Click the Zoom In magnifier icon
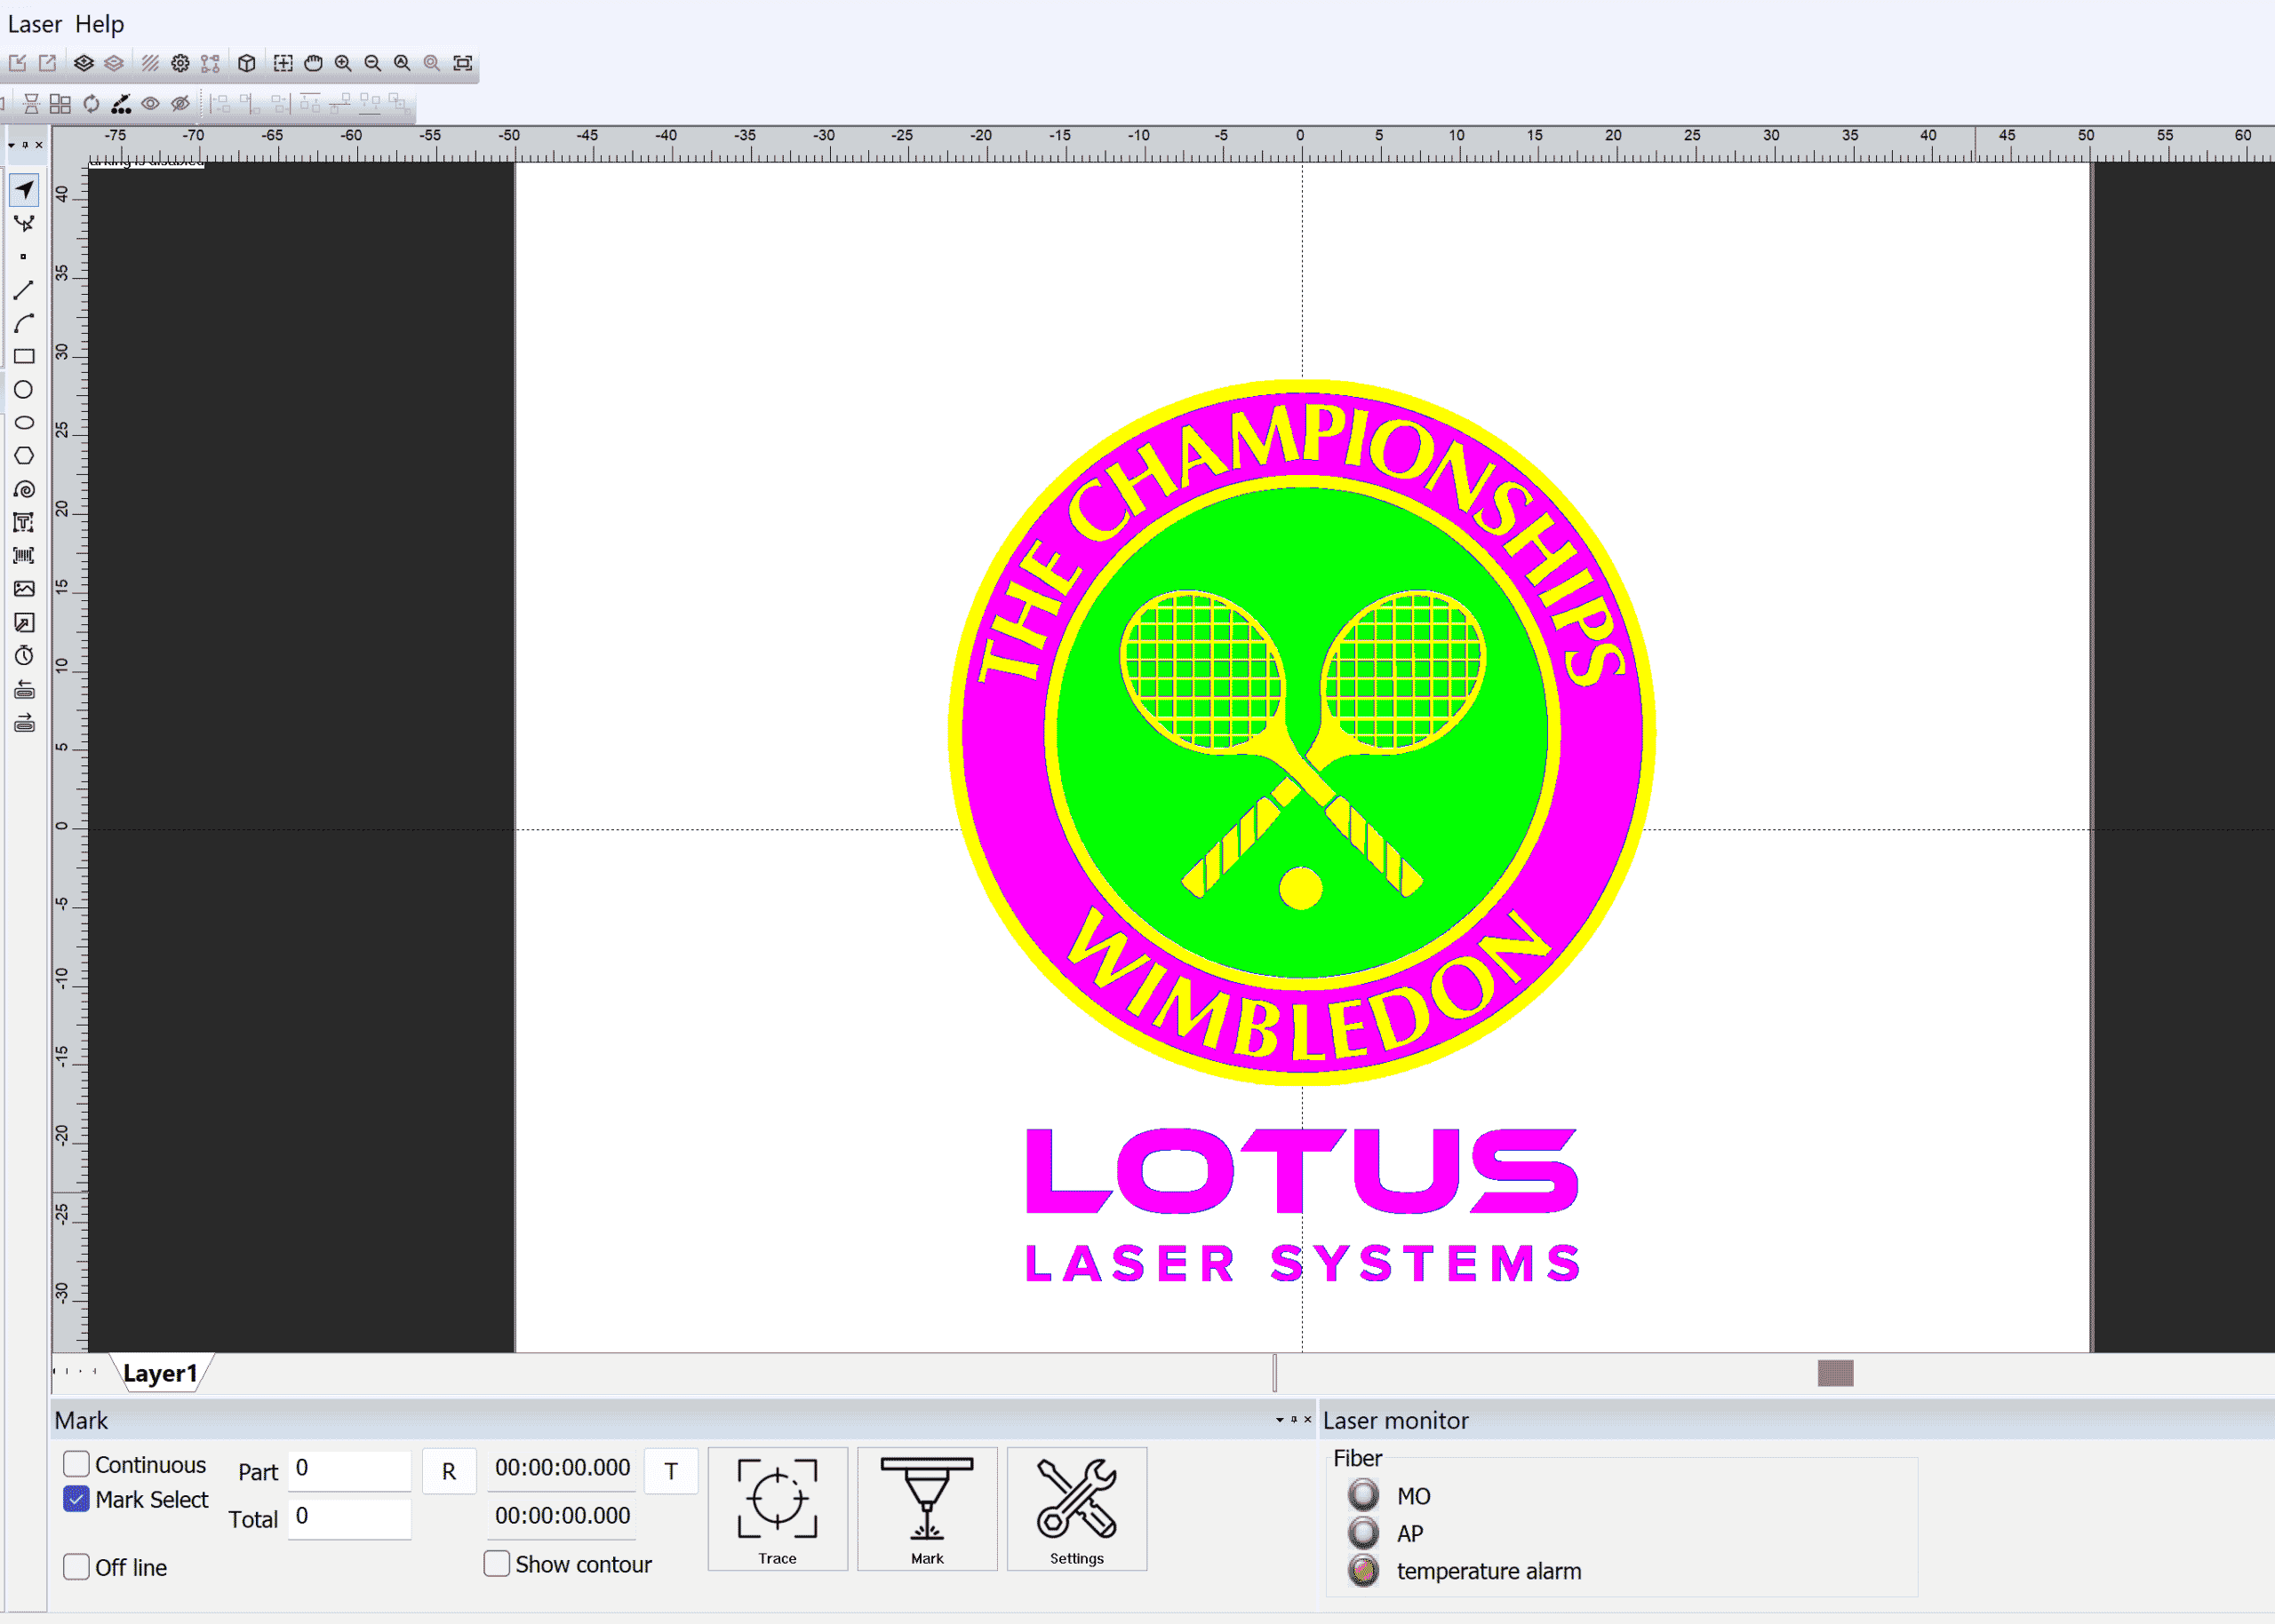Screen dimensions: 2275x1624 [x=343, y=63]
